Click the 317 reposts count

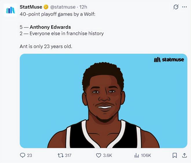coord(68,155)
